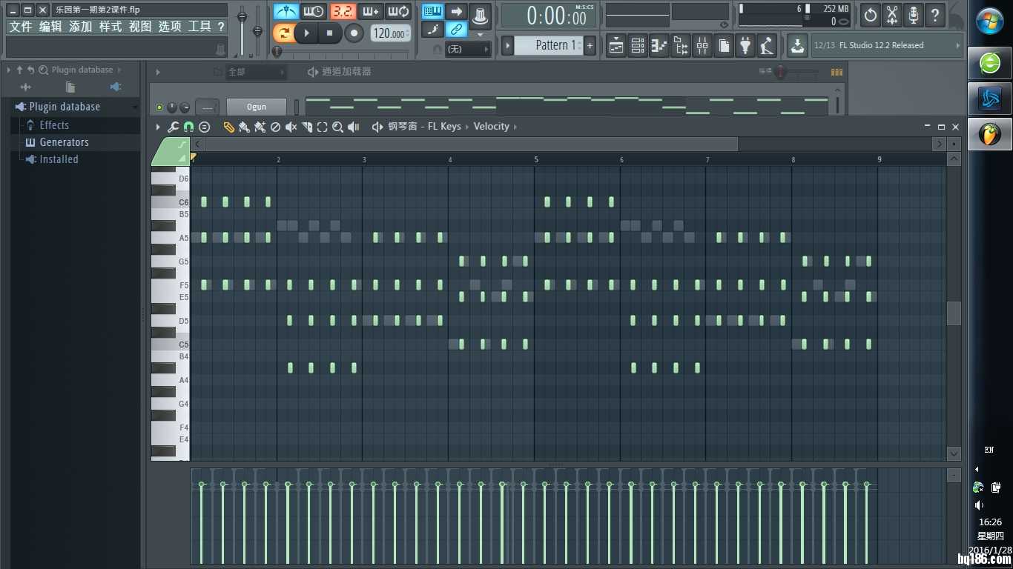Click the Ogun channel button
This screenshot has width=1013, height=569.
click(x=256, y=107)
